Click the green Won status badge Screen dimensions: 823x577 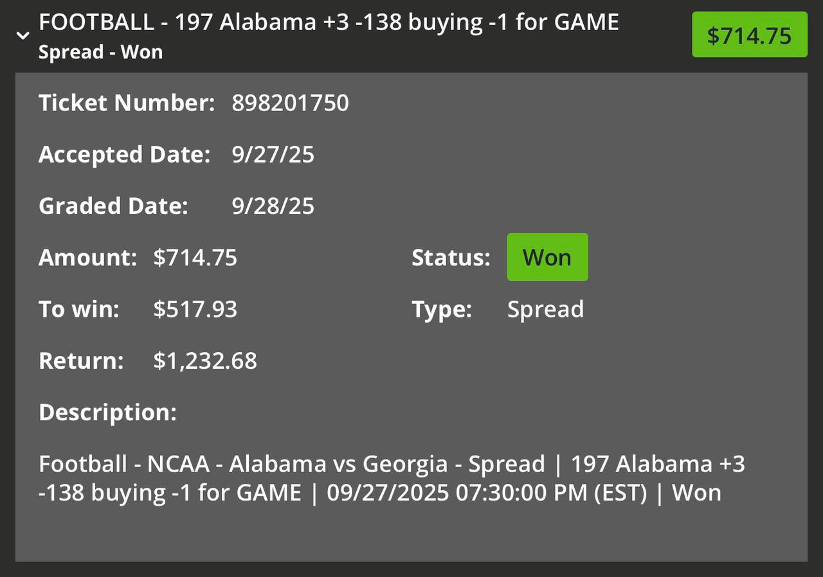[547, 258]
